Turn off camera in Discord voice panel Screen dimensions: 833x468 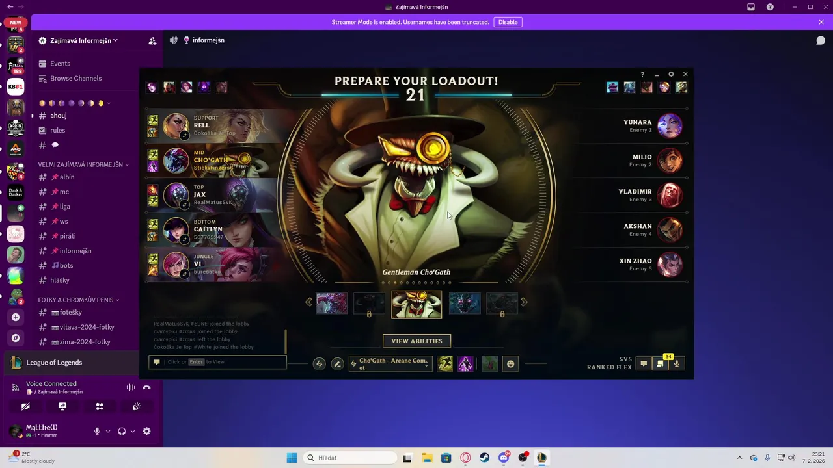25,406
